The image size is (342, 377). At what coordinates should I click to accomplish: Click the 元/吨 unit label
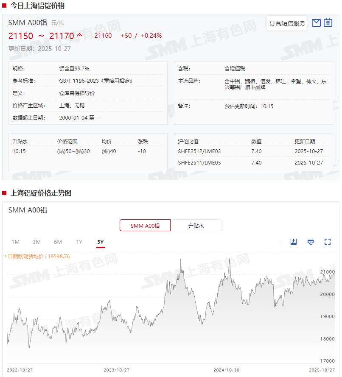(x=57, y=23)
